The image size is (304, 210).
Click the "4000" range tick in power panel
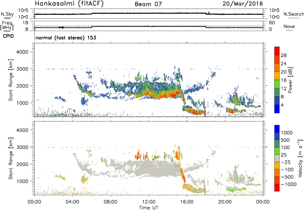point(22,52)
